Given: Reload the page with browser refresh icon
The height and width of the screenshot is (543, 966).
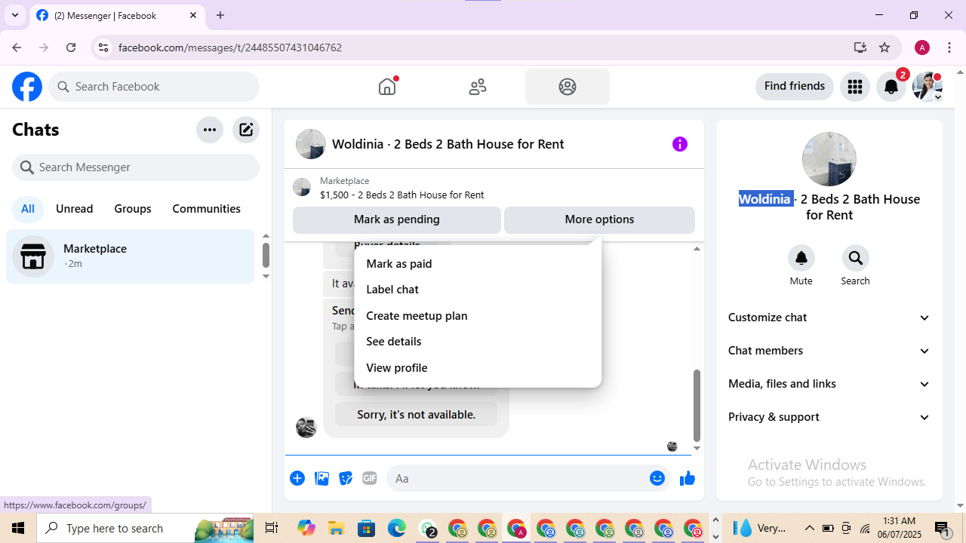Looking at the screenshot, I should click(x=71, y=48).
